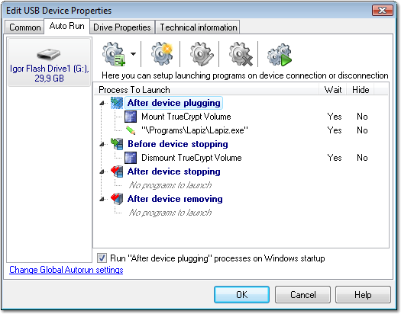The image size is (401, 314).
Task: Click the edit process gear with pencil icon
Action: (202, 54)
